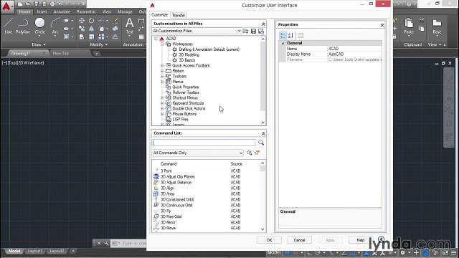Collapse Customizations in All Files pane

tap(263, 24)
